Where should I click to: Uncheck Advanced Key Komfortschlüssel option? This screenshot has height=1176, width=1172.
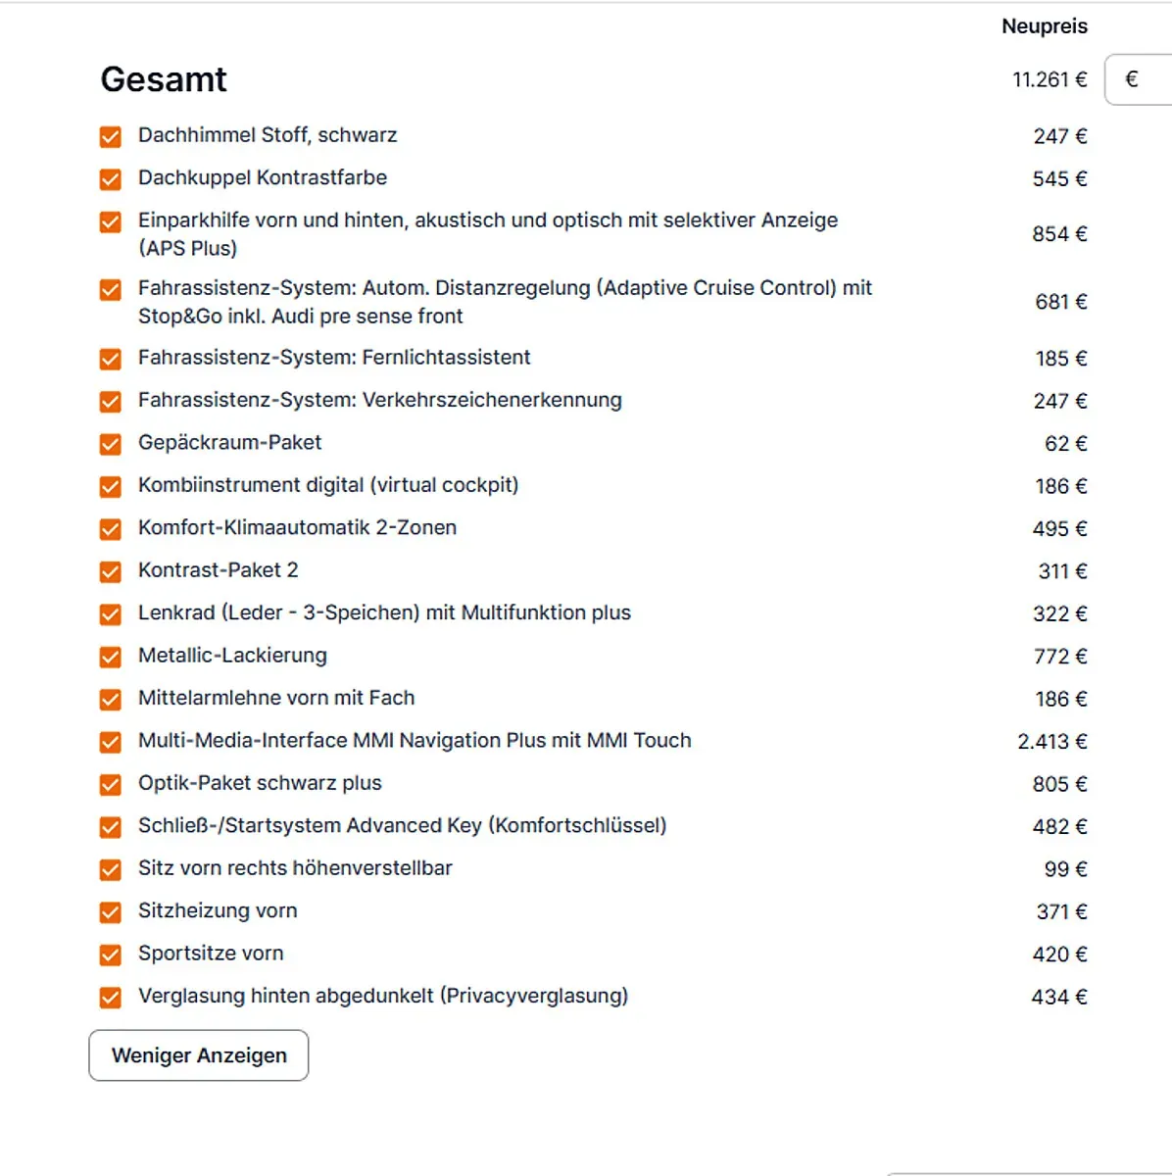click(111, 827)
